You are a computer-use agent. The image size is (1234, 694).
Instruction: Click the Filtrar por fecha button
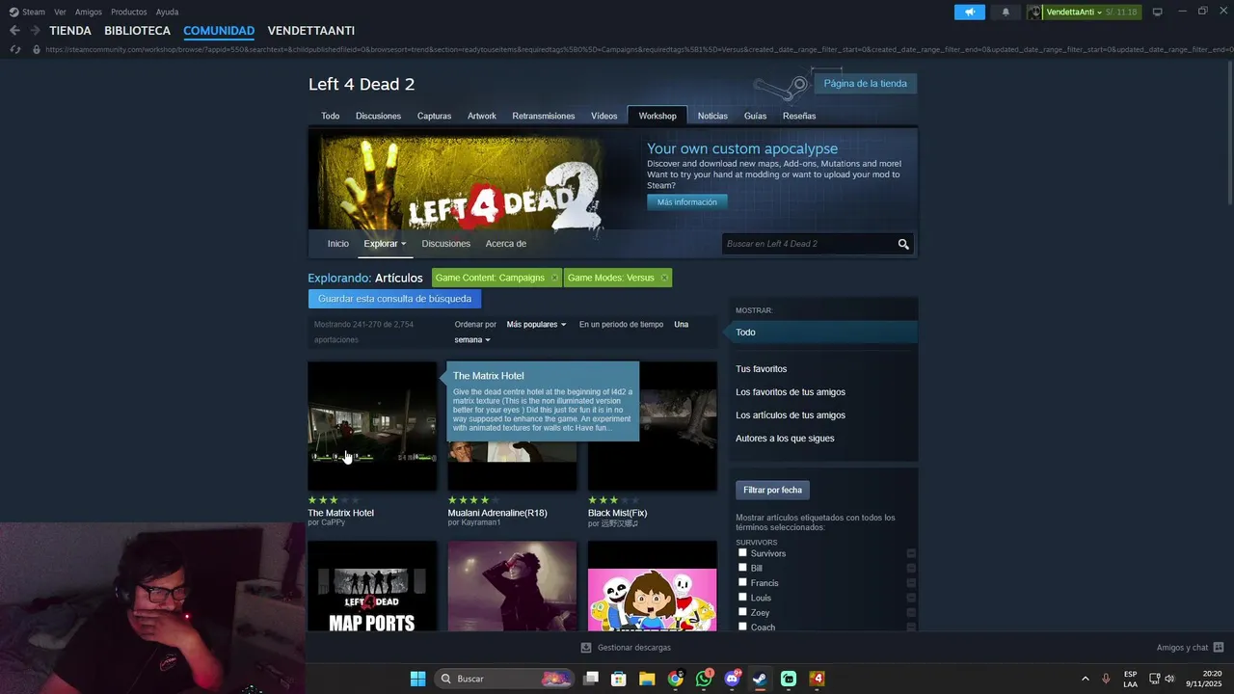coord(772,490)
